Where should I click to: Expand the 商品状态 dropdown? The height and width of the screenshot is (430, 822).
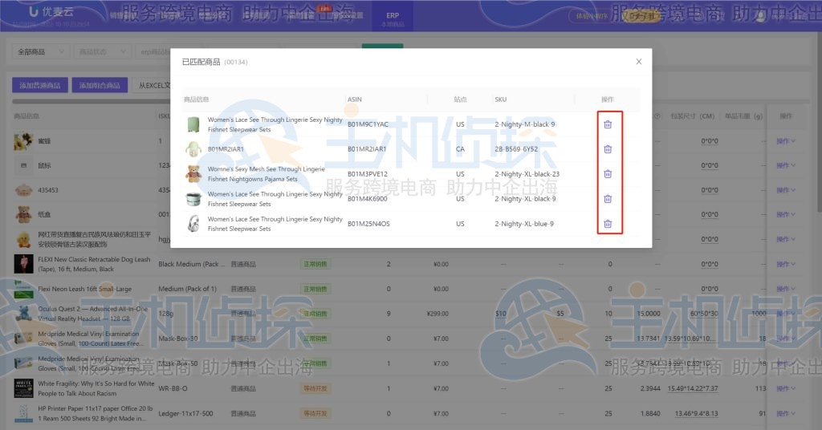[104, 52]
